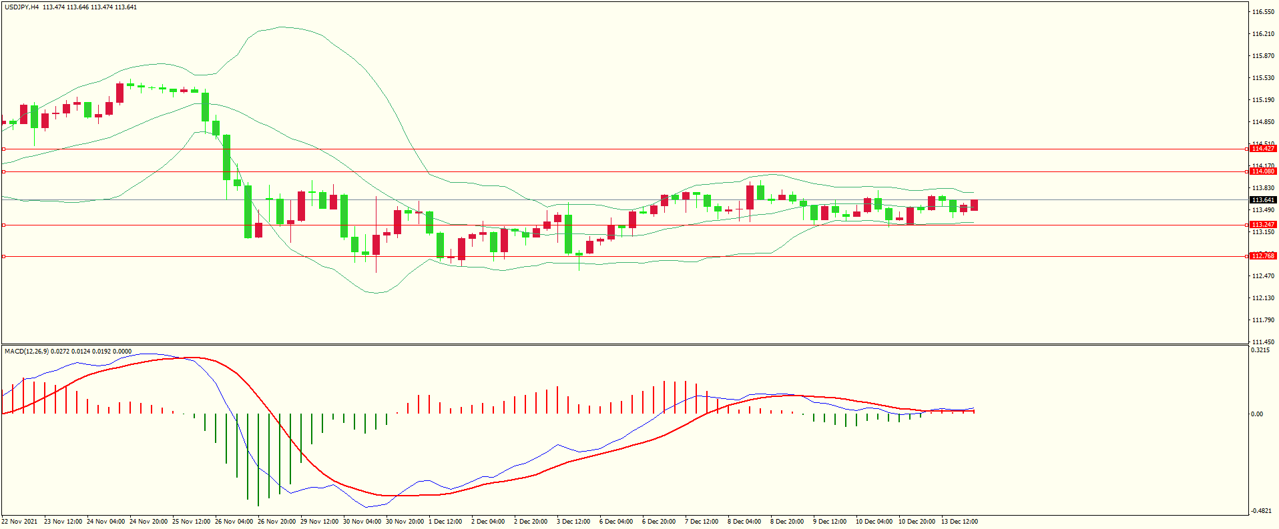This screenshot has width=1279, height=529.
Task: Click the 13 Dec 12:00 time axis label
Action: click(x=959, y=522)
